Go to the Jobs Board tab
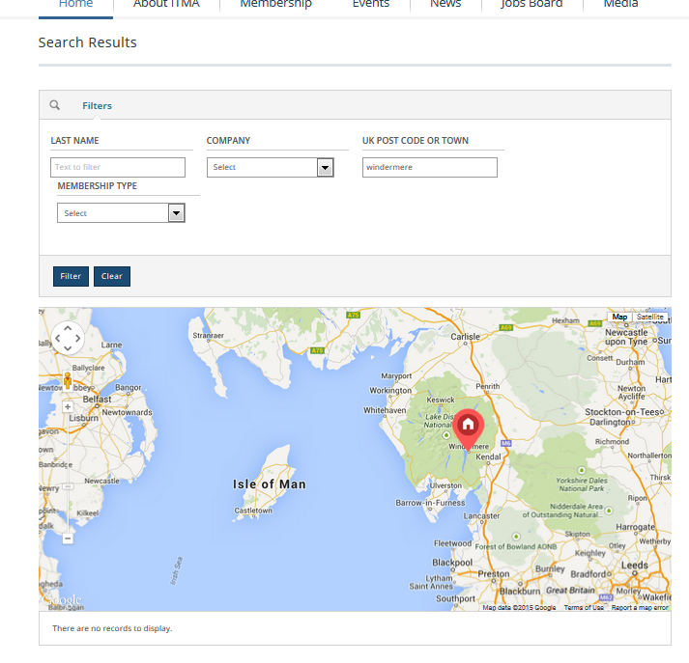Viewport: 689px width, 663px height. coord(531,5)
